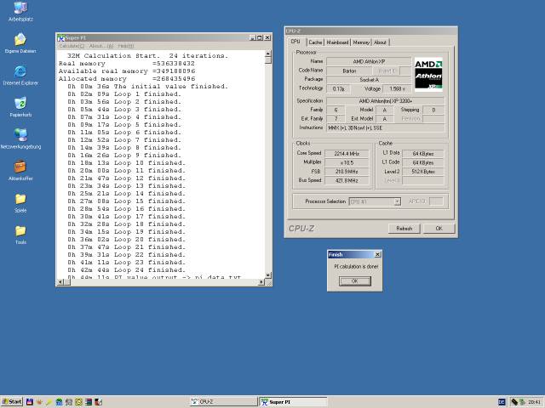Image resolution: width=545 pixels, height=408 pixels.
Task: Click the 'Loop 1 finished' line in Super PI
Action: pyautogui.click(x=124, y=94)
